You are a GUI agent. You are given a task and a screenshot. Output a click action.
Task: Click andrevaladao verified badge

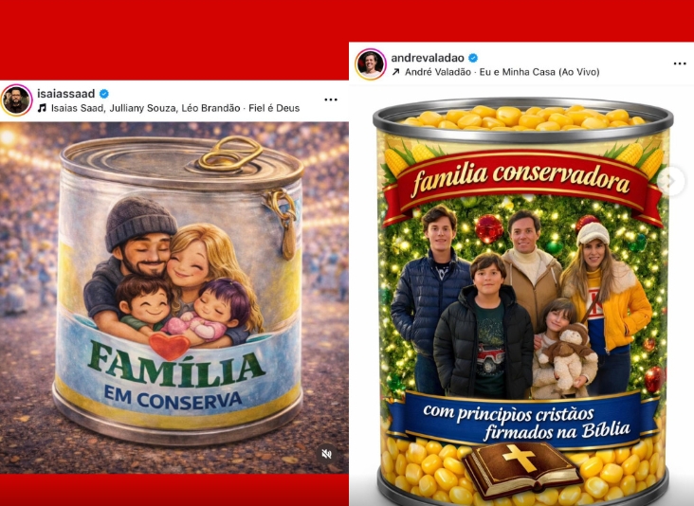coord(473,58)
